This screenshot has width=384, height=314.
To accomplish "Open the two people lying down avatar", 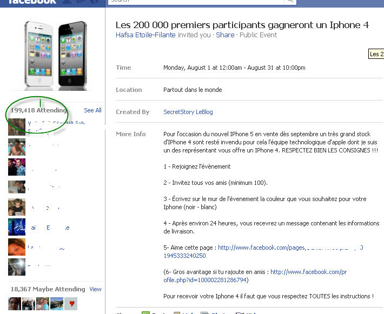I will pos(17,187).
